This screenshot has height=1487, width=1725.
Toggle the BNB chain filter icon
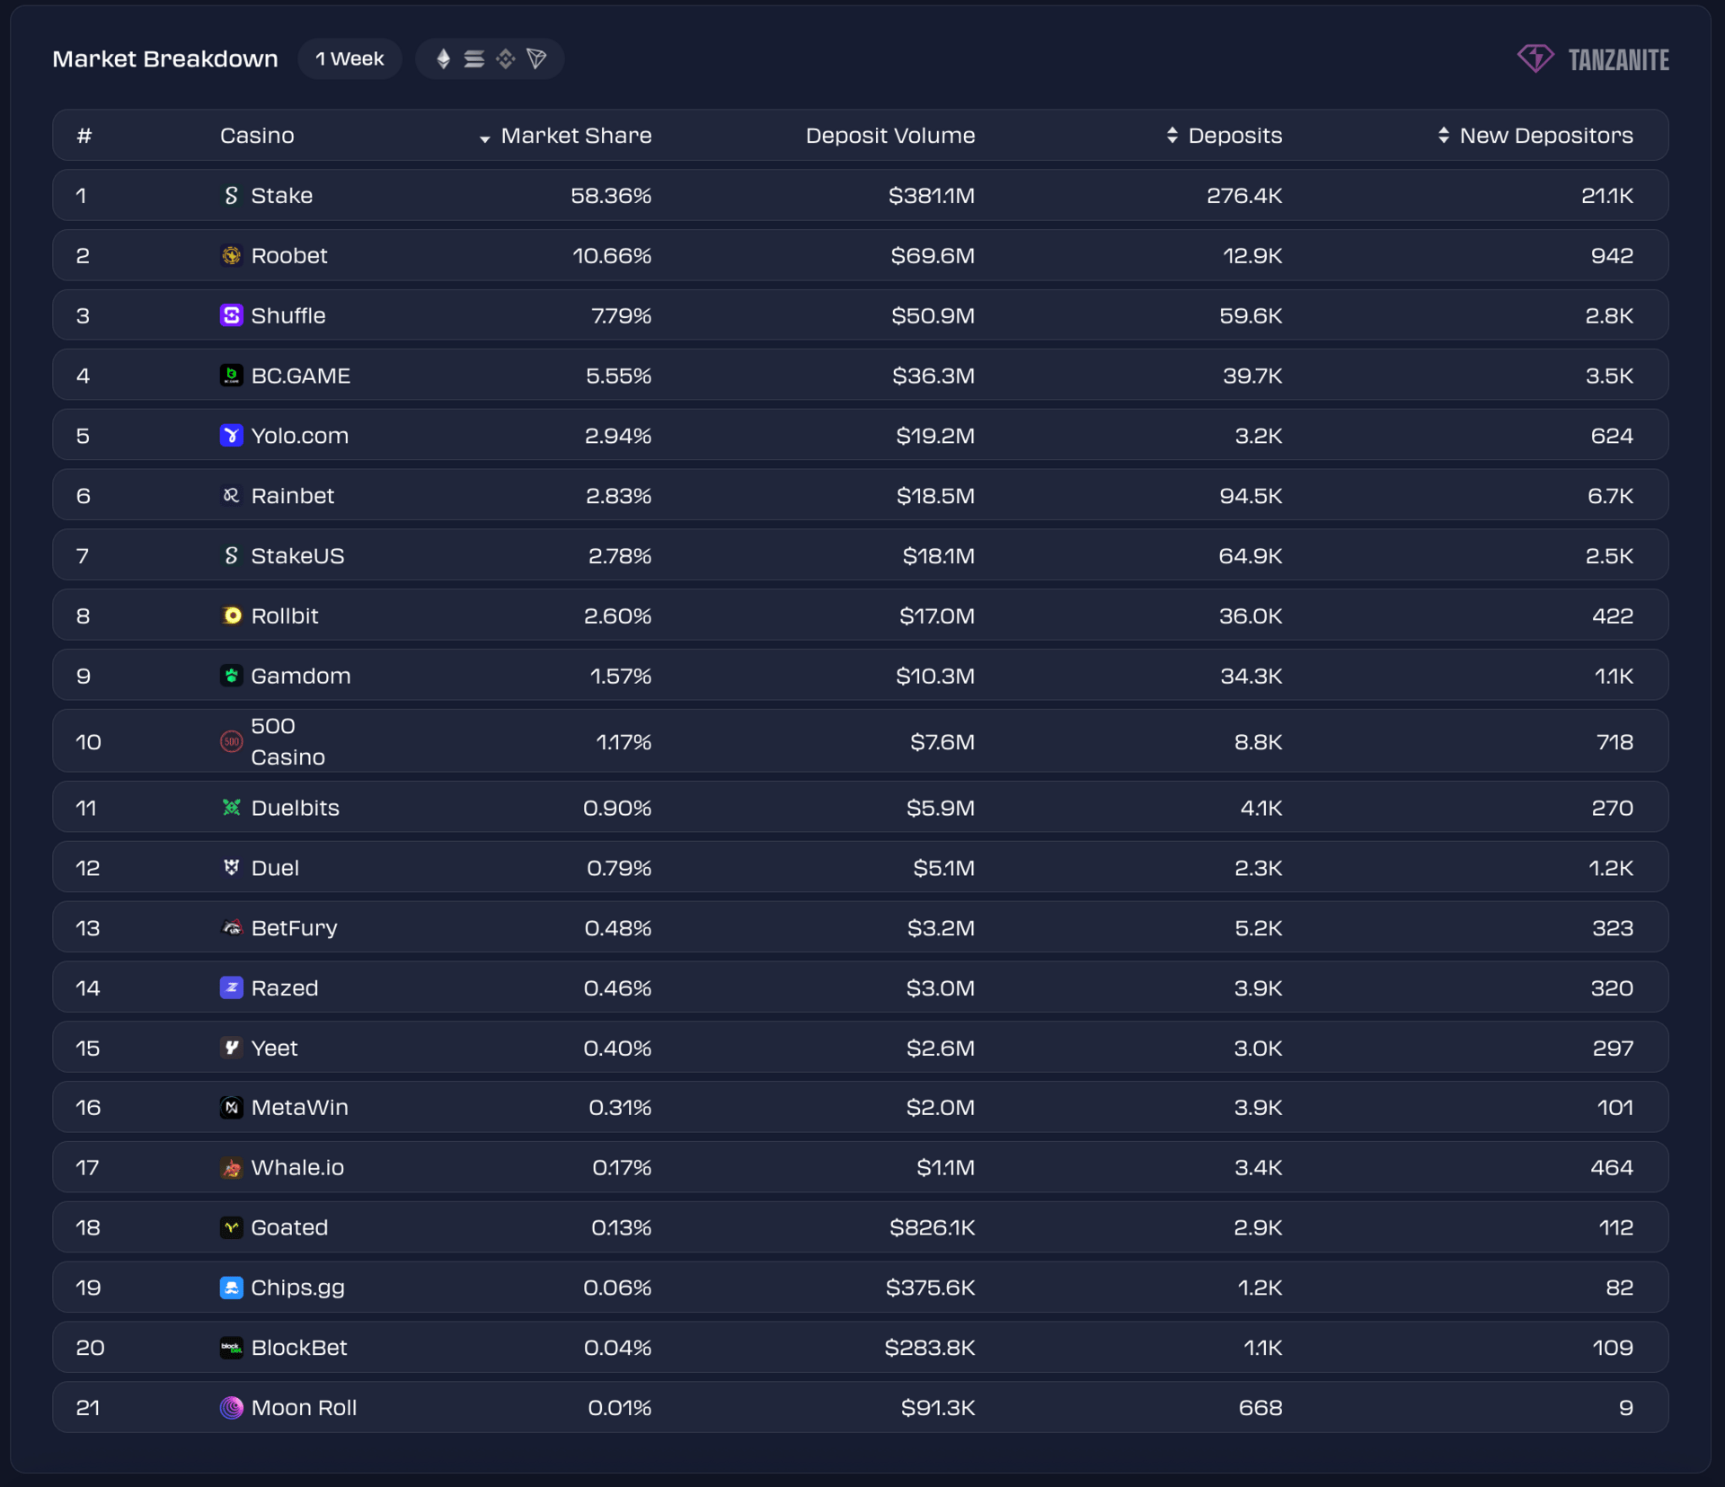click(506, 59)
